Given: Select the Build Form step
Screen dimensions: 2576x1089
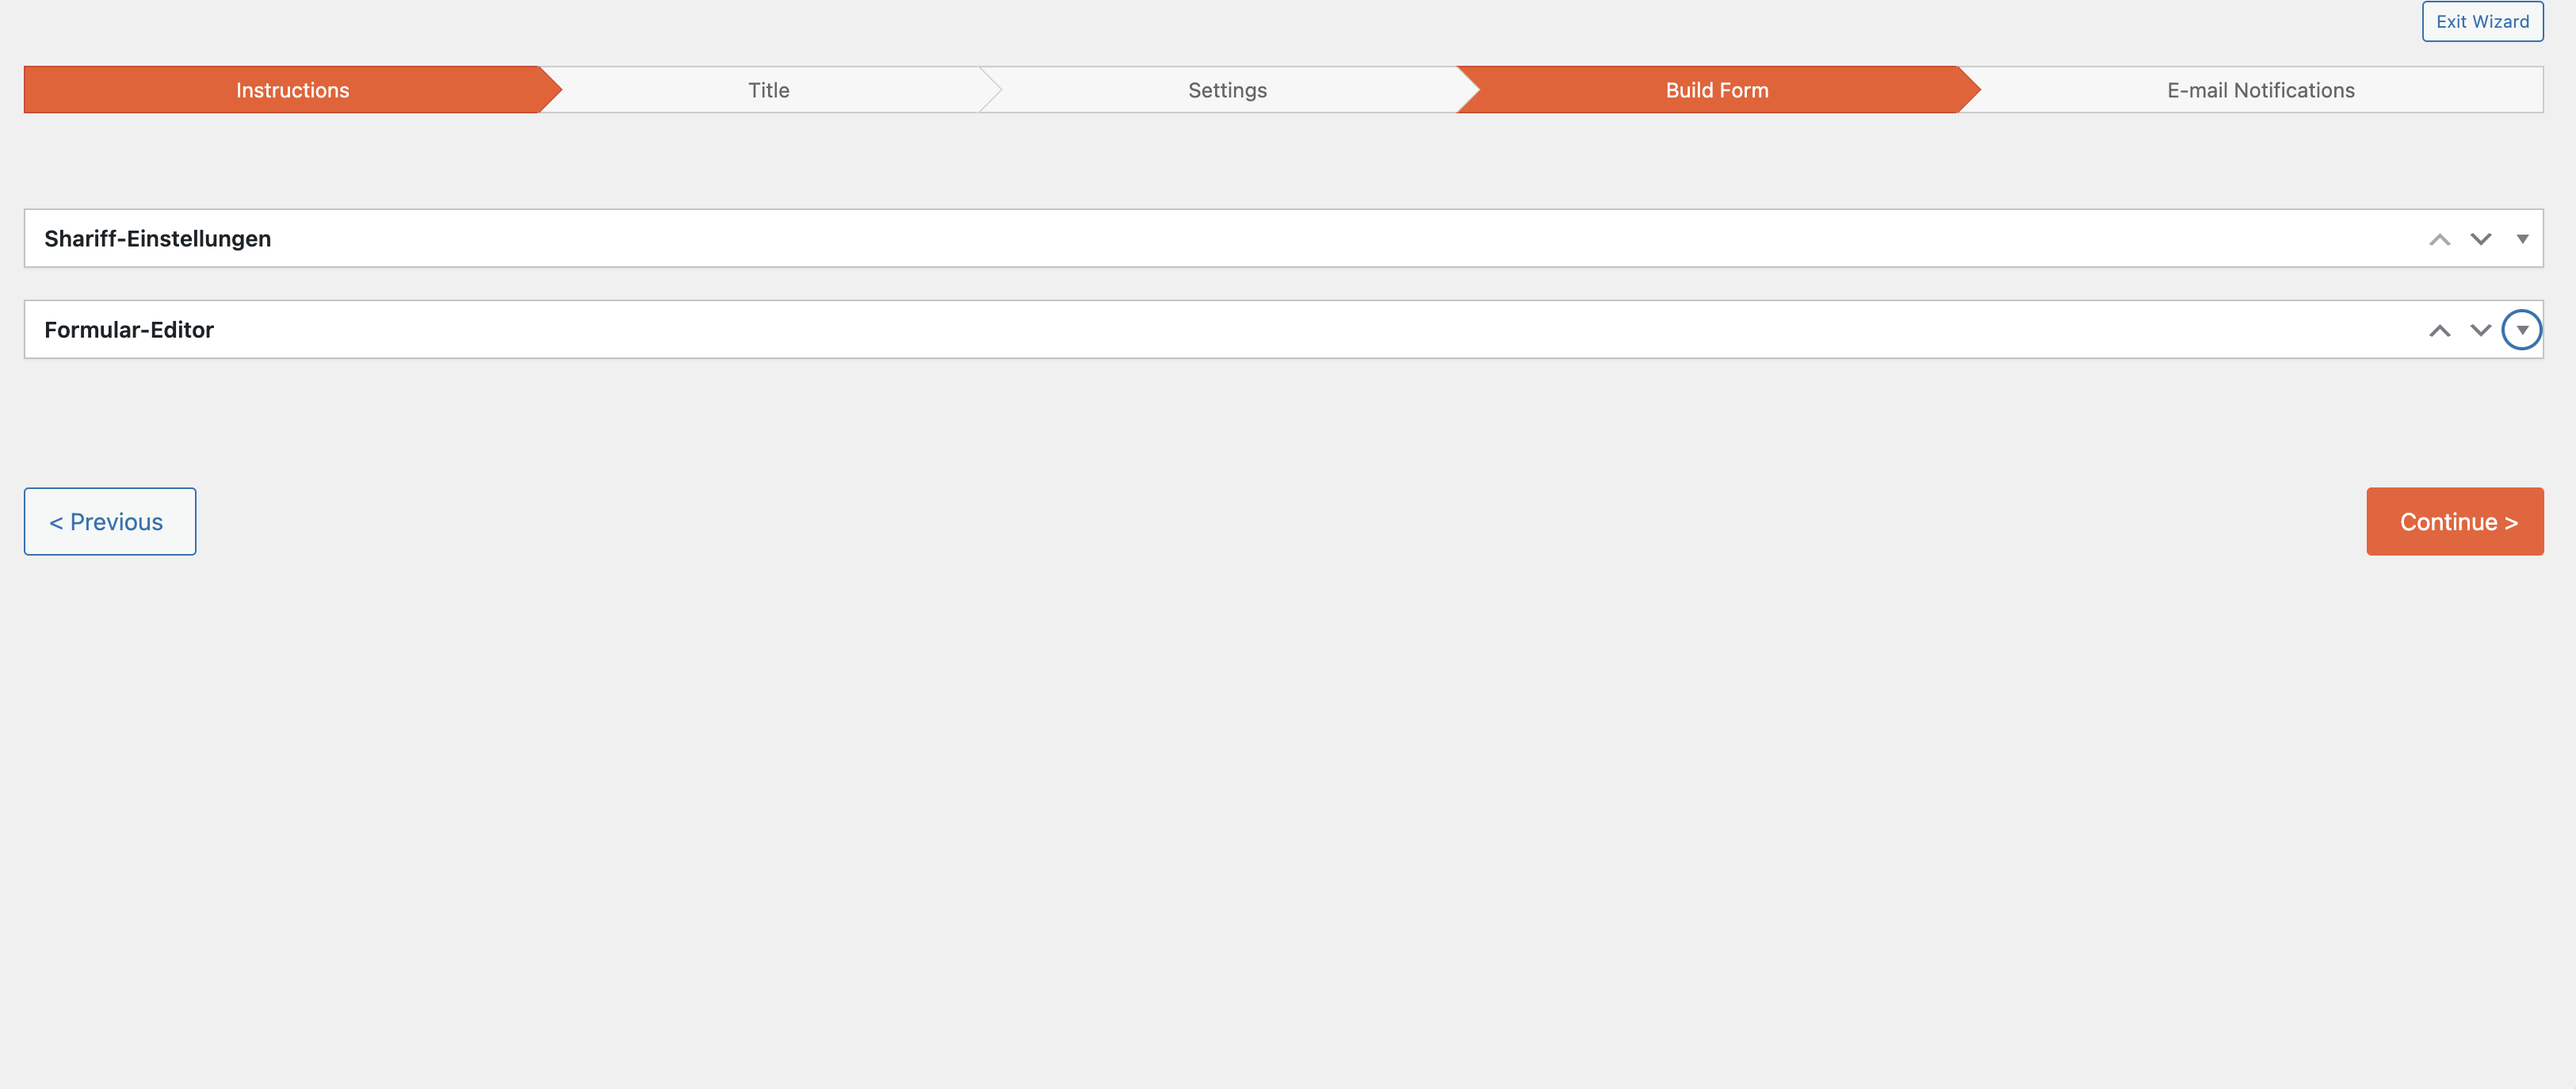Looking at the screenshot, I should click(x=1716, y=90).
